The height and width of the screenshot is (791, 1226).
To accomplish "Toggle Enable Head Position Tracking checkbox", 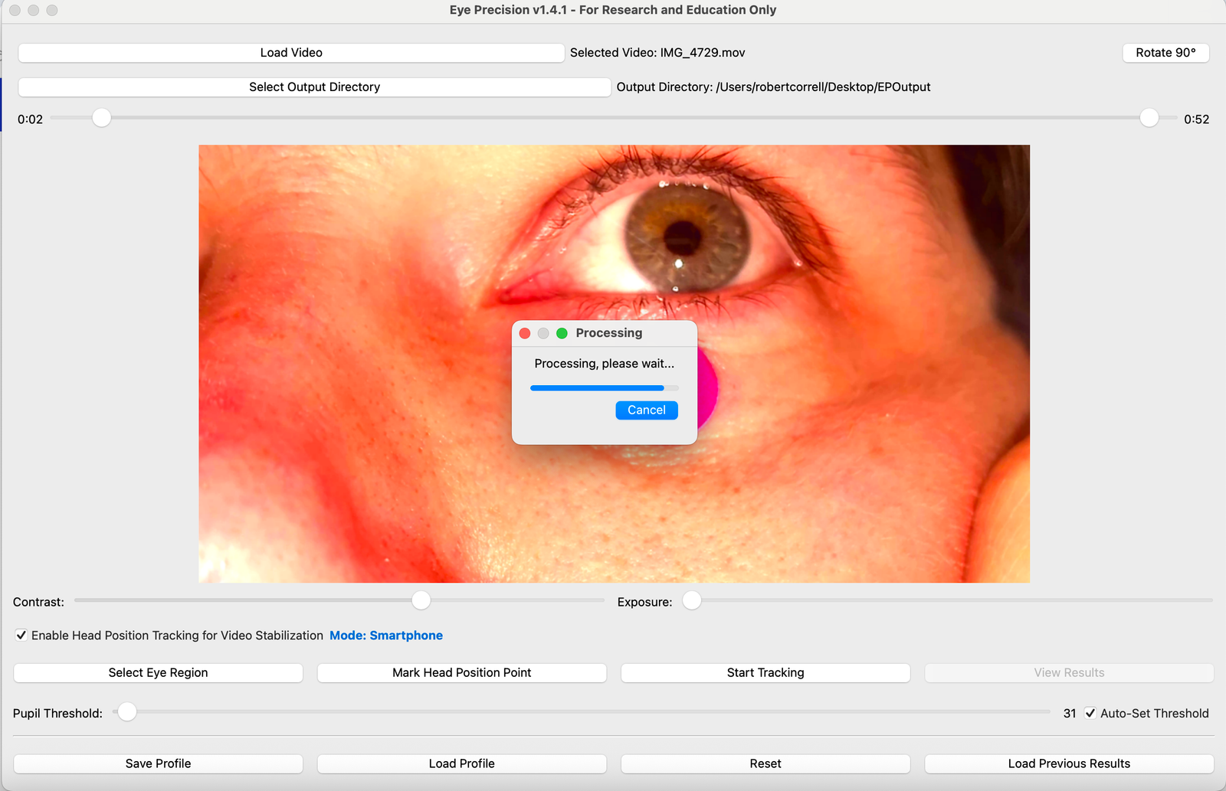I will [x=21, y=636].
